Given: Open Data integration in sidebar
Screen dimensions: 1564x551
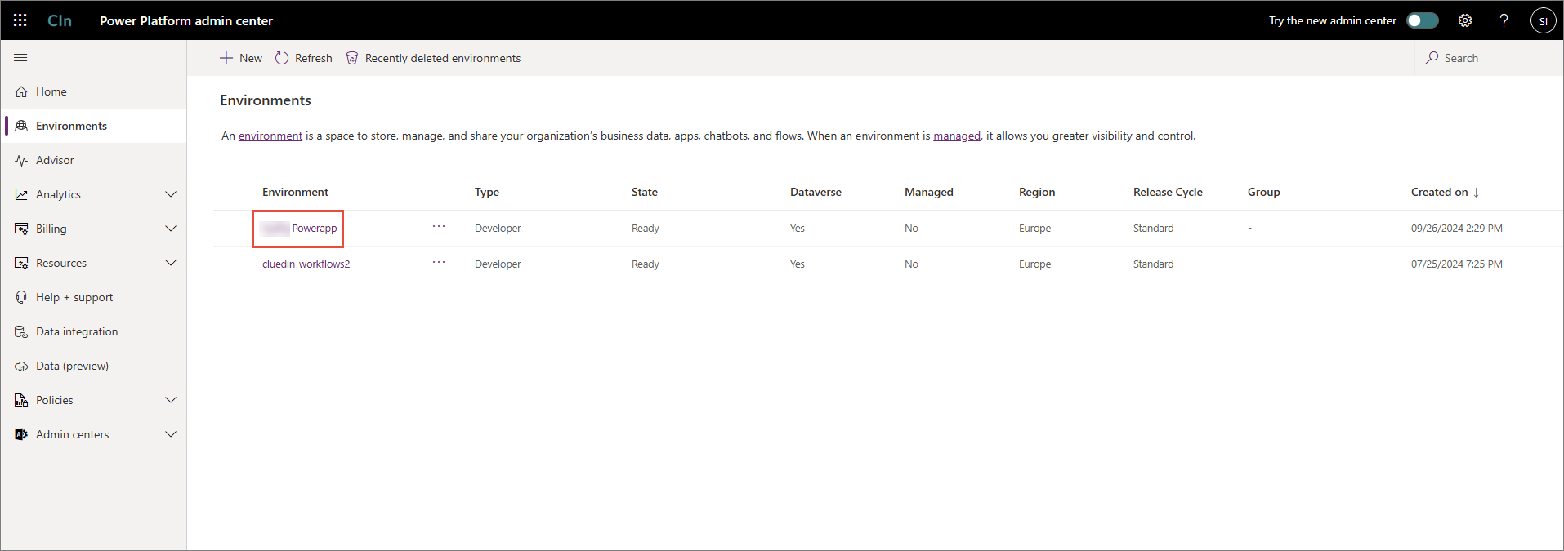Looking at the screenshot, I should [x=93, y=331].
